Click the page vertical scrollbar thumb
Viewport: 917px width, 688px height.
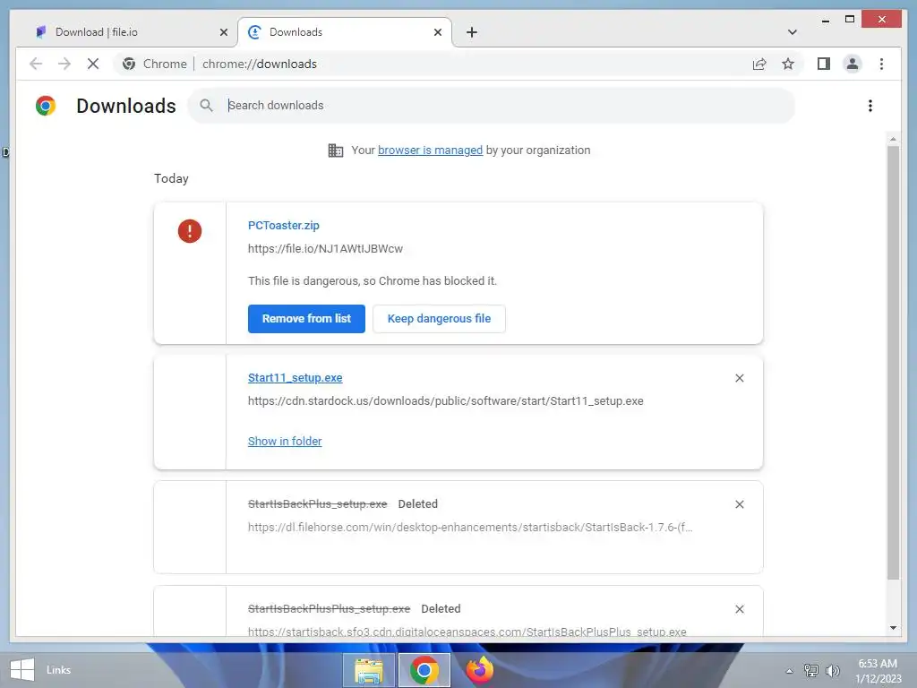[x=893, y=363]
